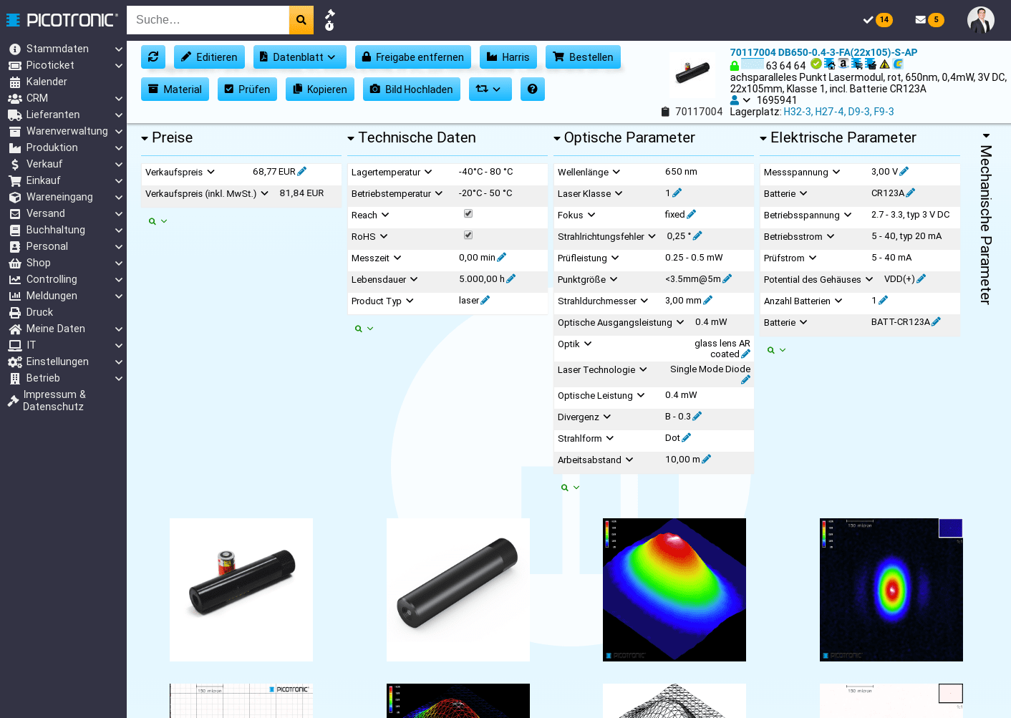Click the Kopieren button
Viewport: 1011px width, 718px height.
click(x=320, y=89)
